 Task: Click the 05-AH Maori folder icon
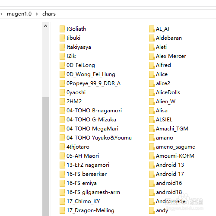pyautogui.click(x=62, y=156)
